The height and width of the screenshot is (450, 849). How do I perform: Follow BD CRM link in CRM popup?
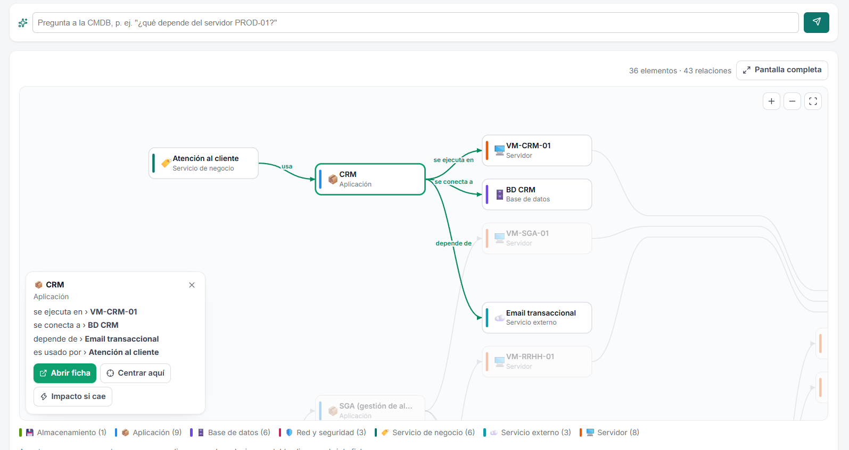pos(103,325)
